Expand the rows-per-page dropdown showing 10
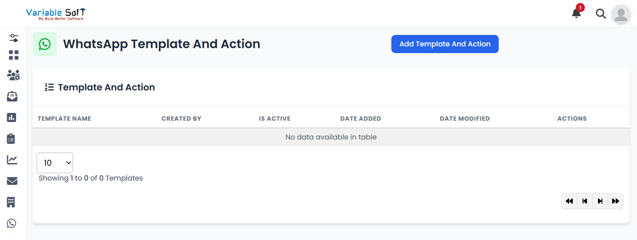The height and width of the screenshot is (240, 637). tap(55, 163)
